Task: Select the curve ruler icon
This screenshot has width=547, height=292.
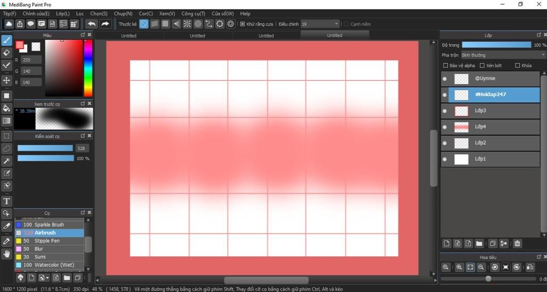Action: (x=209, y=23)
